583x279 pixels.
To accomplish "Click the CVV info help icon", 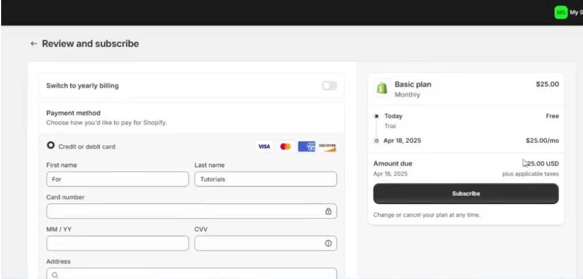I will coord(328,243).
